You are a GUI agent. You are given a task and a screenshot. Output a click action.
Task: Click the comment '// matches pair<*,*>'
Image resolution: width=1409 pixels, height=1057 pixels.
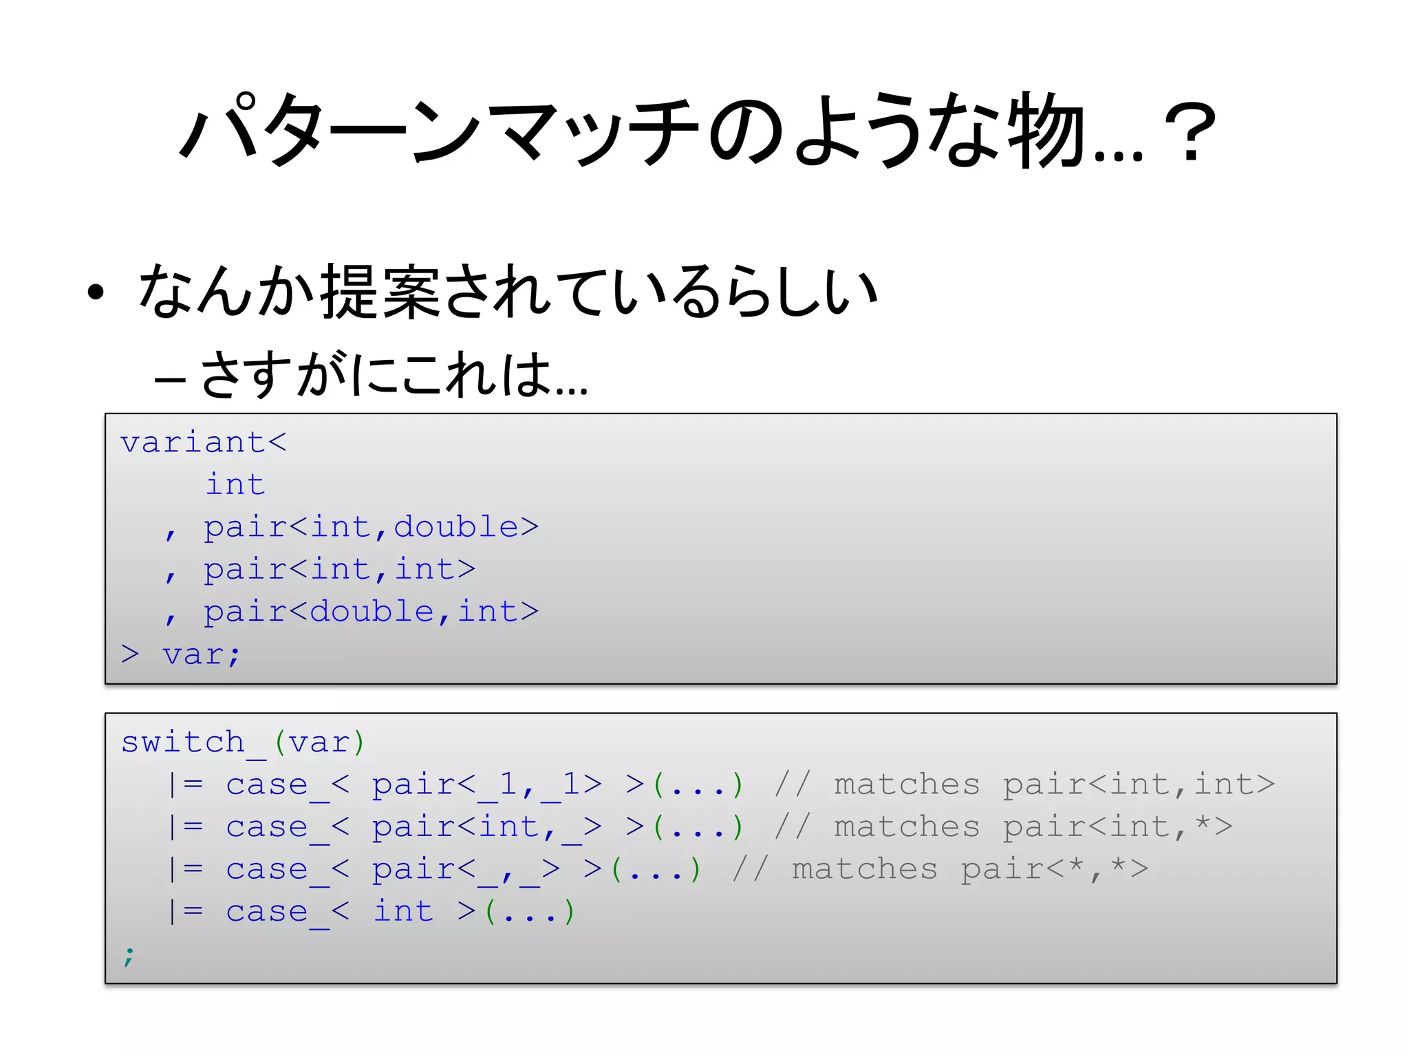click(x=940, y=870)
